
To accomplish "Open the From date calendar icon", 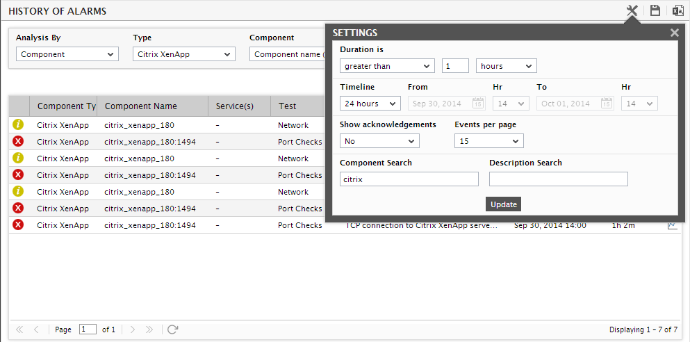I will tap(478, 104).
